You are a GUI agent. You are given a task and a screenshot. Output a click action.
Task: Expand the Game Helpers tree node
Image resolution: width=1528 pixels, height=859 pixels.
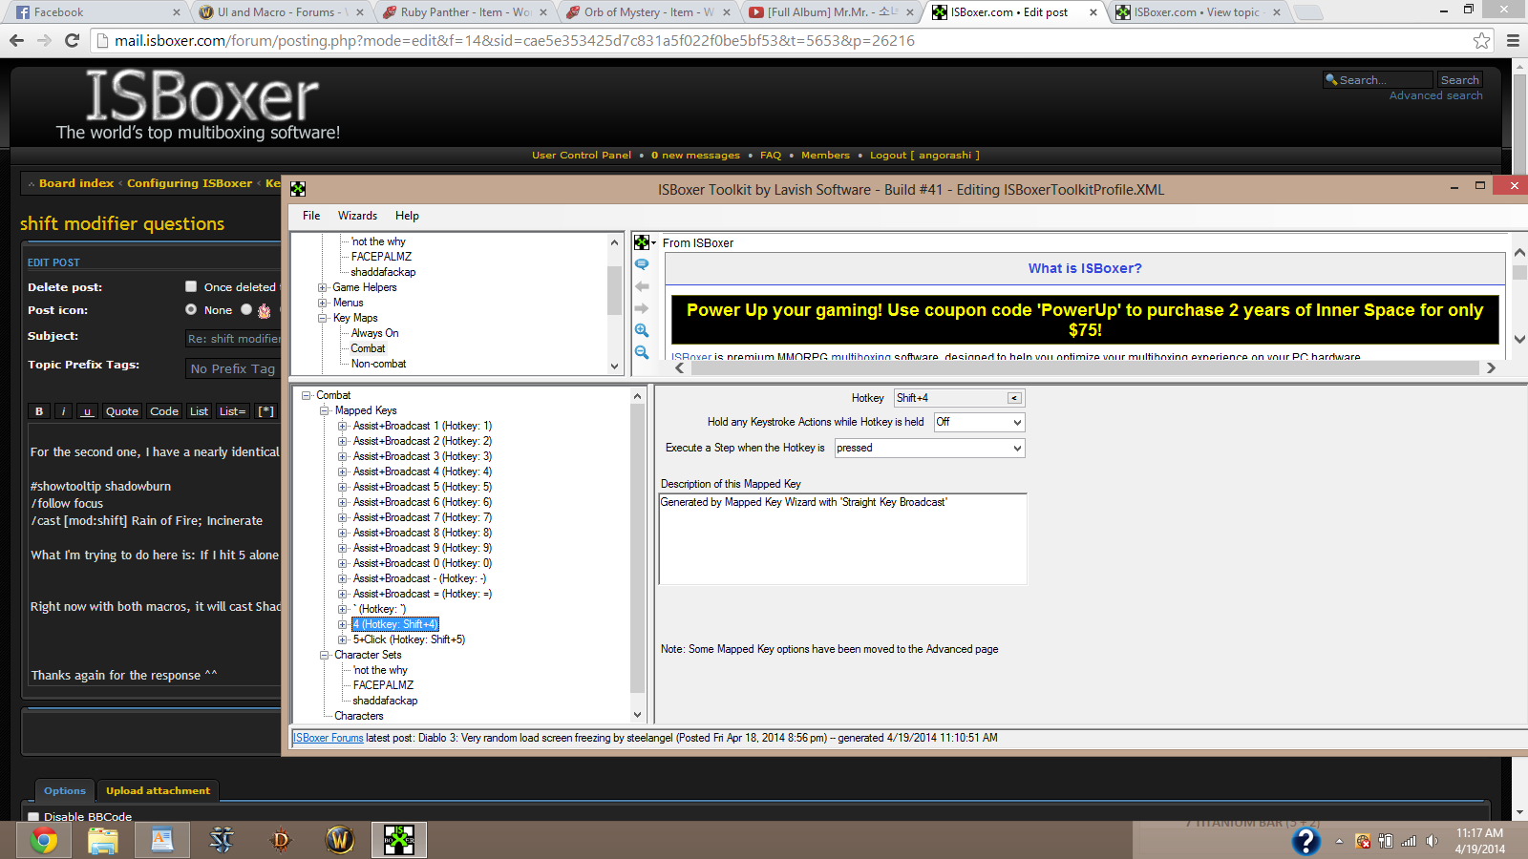point(323,287)
